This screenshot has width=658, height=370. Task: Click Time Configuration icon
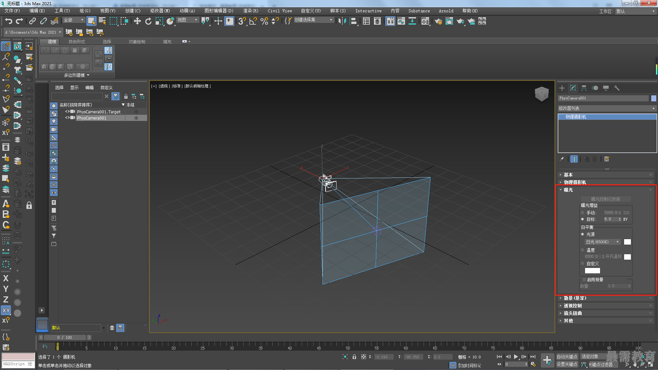534,364
